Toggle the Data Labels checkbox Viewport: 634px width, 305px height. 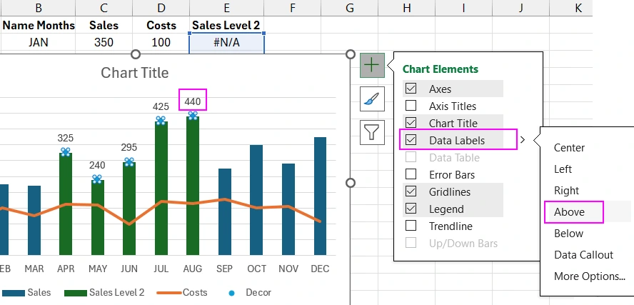click(x=411, y=140)
